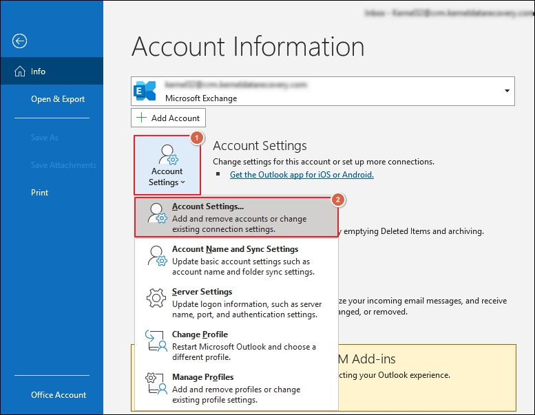Open Get the Outlook app link
535x415 pixels.
click(x=302, y=175)
